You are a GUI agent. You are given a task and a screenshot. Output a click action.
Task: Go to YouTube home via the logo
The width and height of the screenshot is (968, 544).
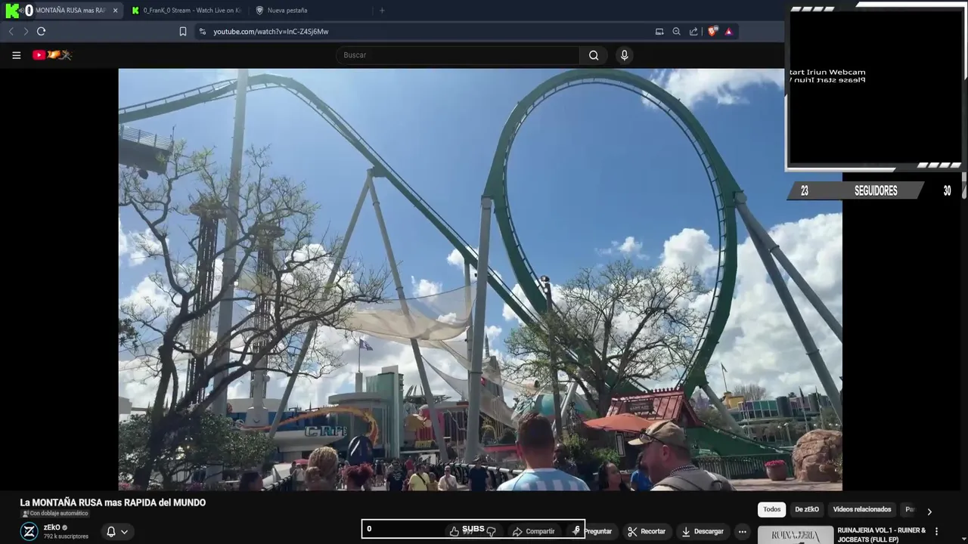(51, 54)
